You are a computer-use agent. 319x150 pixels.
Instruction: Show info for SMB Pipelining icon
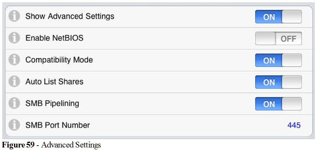[14, 103]
